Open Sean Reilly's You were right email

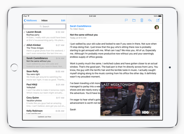pyautogui.click(x=45, y=75)
